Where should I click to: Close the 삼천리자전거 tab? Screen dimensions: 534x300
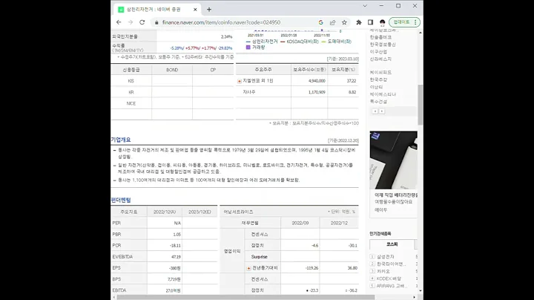[x=195, y=10]
